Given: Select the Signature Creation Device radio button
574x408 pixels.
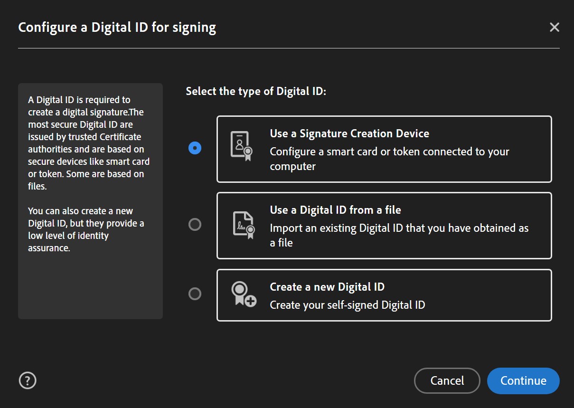Looking at the screenshot, I should tap(195, 148).
